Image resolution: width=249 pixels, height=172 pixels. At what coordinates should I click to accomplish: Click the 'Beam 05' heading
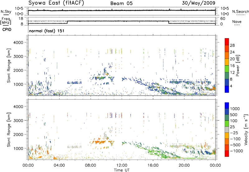pyautogui.click(x=121, y=3)
